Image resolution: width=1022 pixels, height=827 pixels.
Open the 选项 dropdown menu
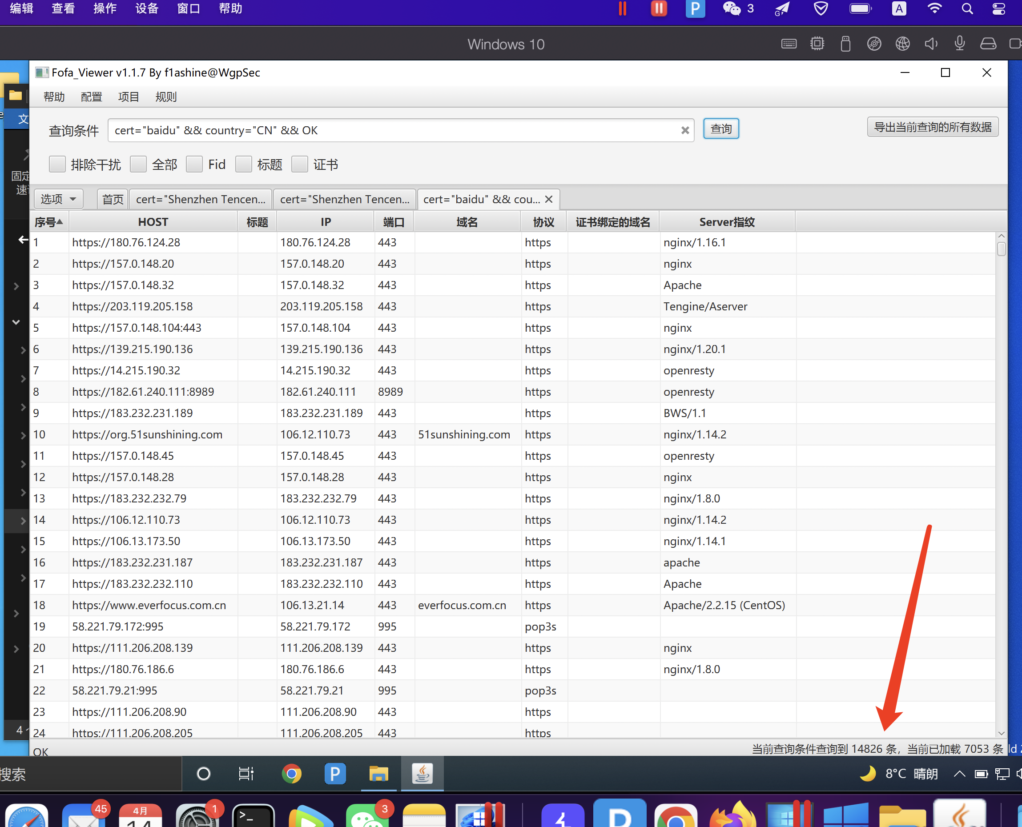tap(58, 199)
